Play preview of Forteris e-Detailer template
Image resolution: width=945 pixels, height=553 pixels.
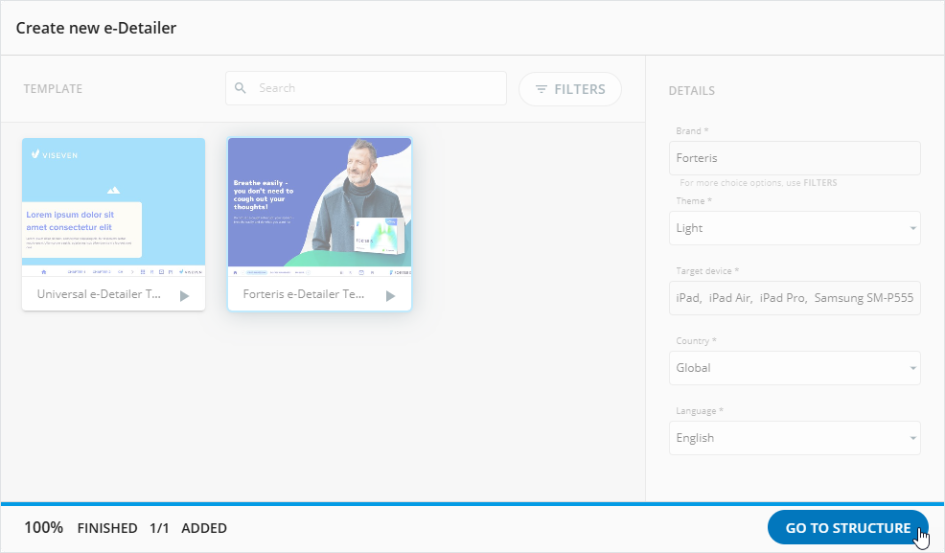point(390,296)
